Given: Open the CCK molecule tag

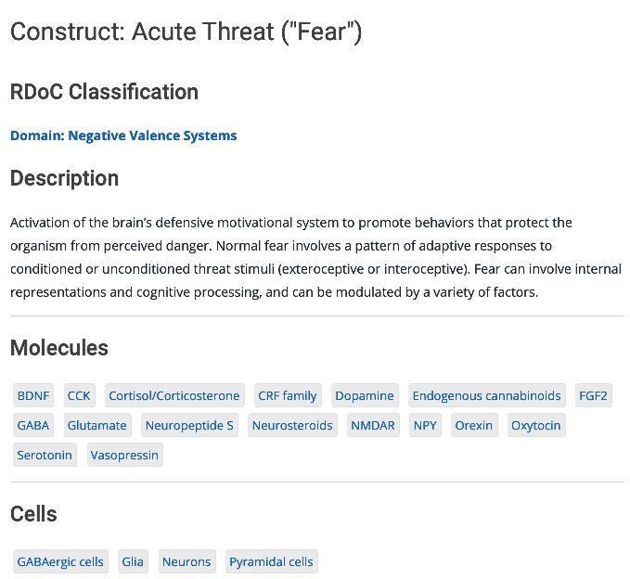Looking at the screenshot, I should pyautogui.click(x=79, y=396).
